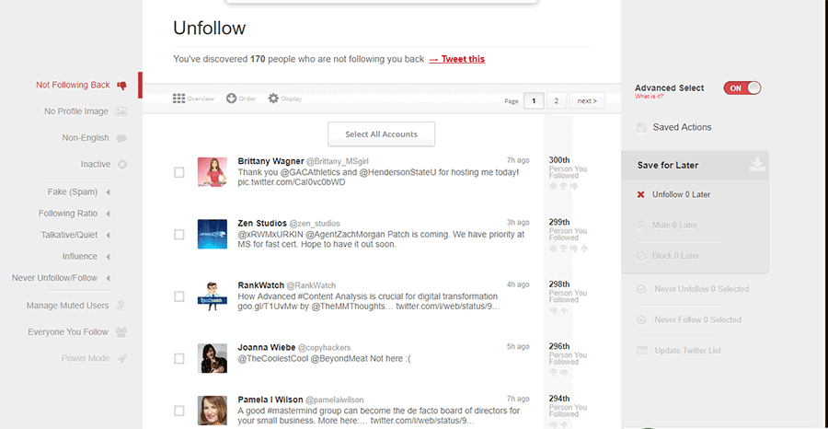Viewport: 828px width, 429px height.
Task: Click the @RankWatch handle
Action: pyautogui.click(x=311, y=285)
